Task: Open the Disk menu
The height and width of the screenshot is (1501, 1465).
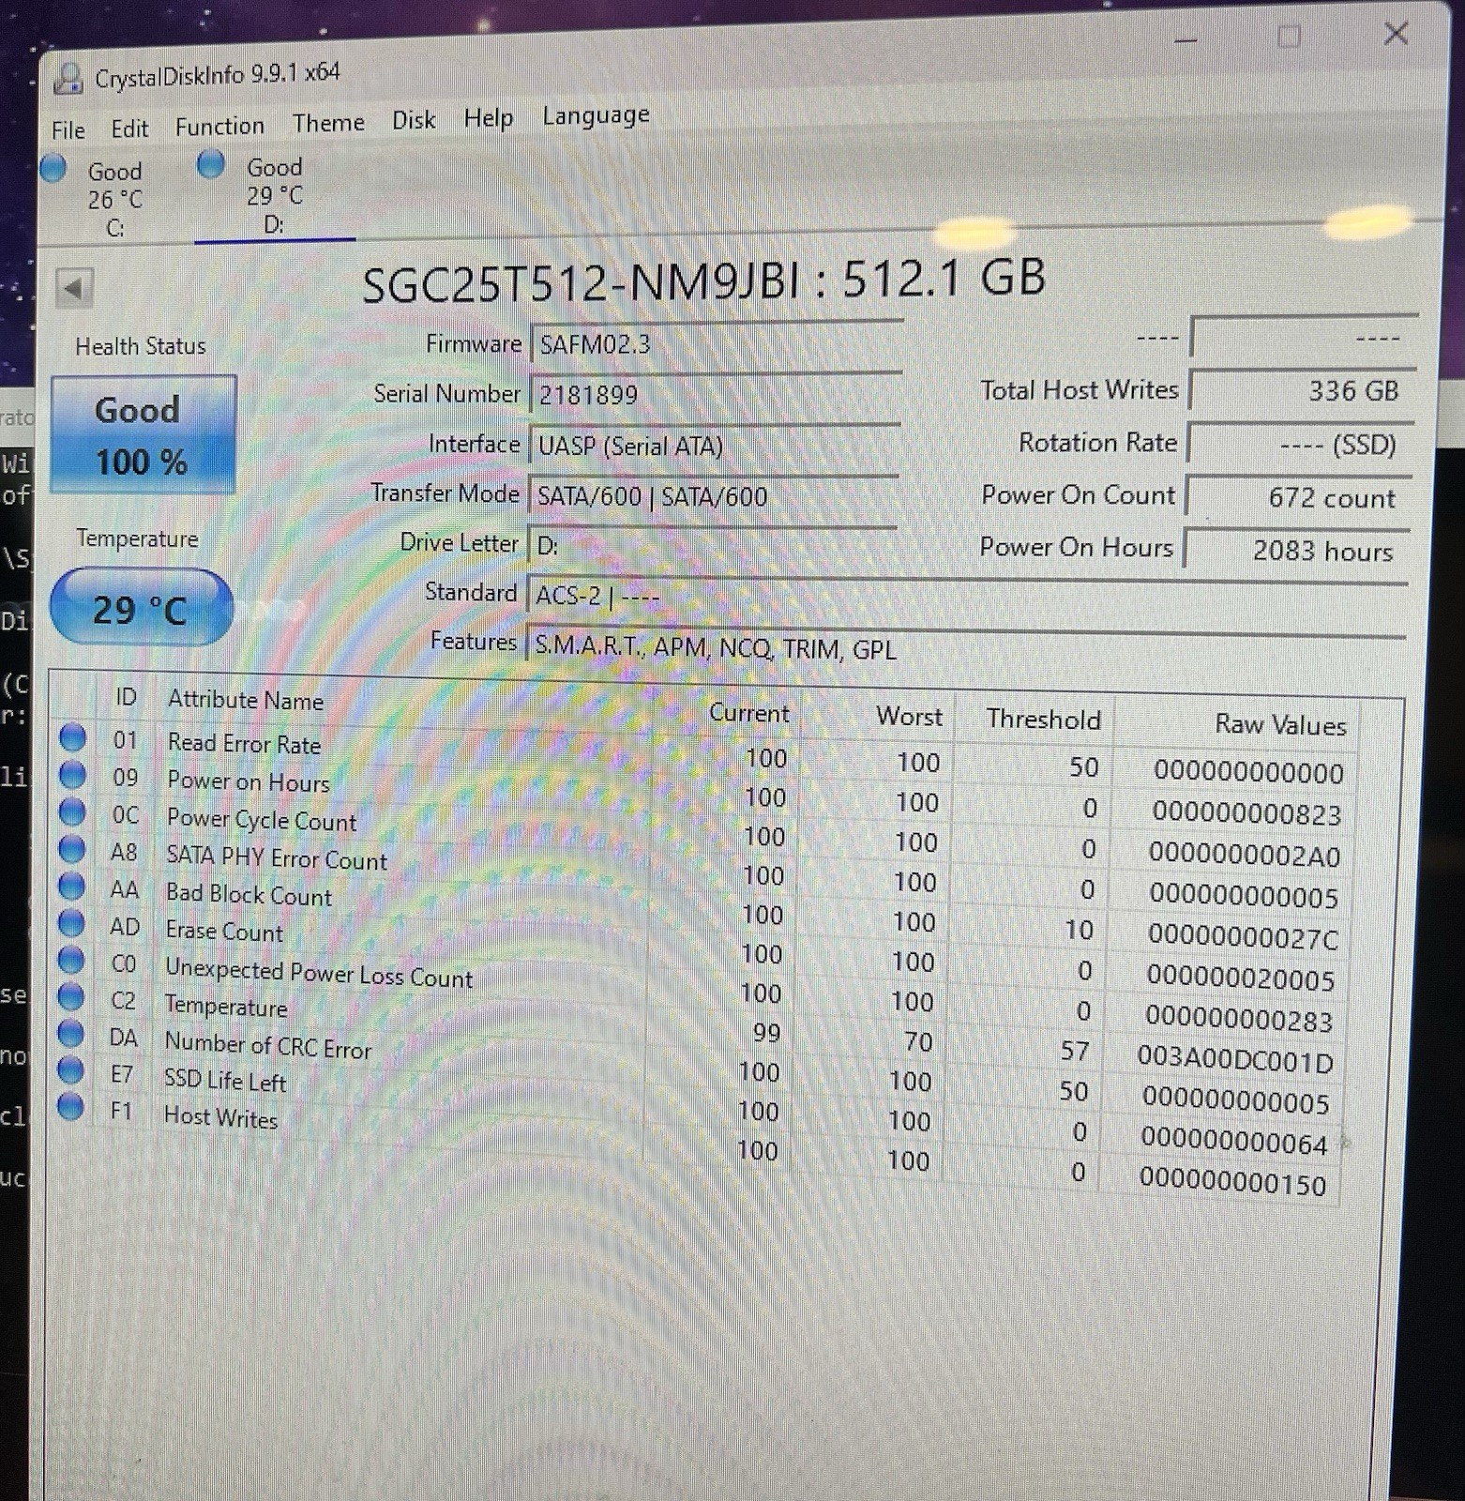Action: tap(414, 120)
